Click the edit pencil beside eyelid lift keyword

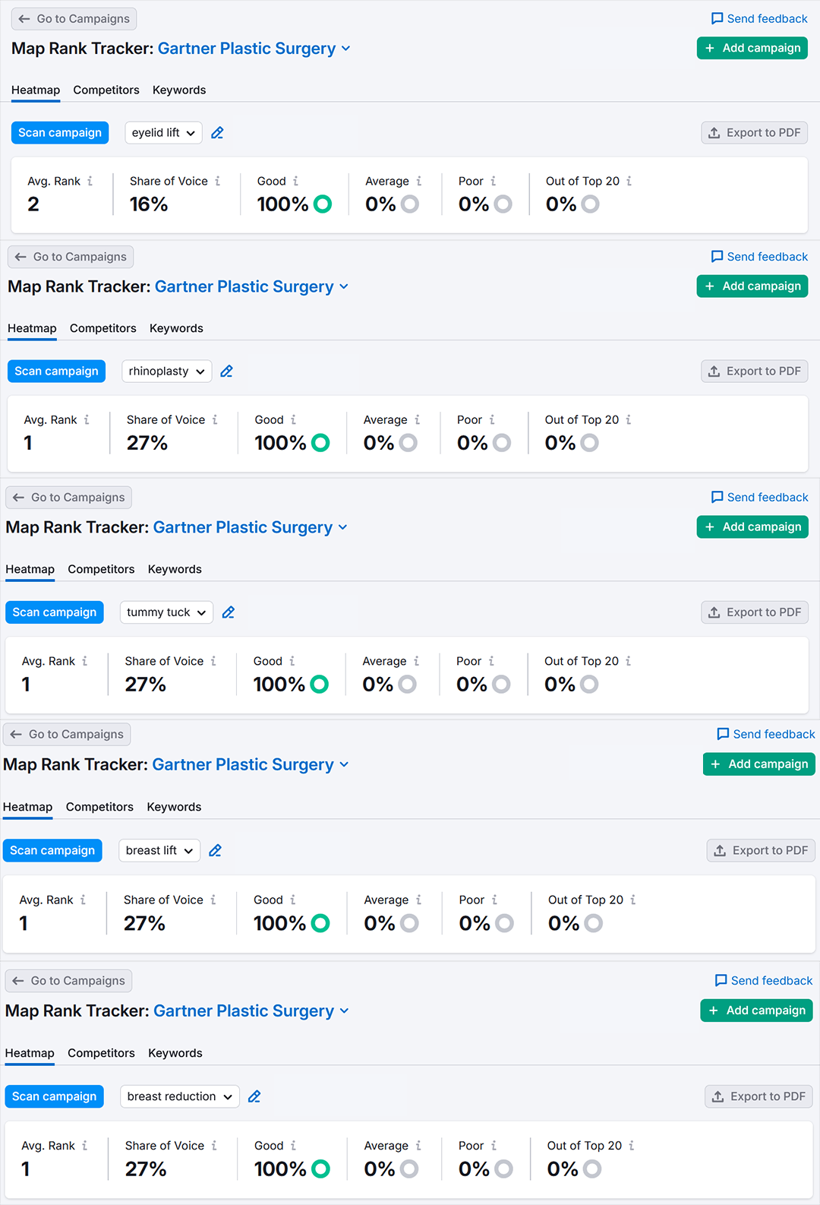pyautogui.click(x=217, y=133)
